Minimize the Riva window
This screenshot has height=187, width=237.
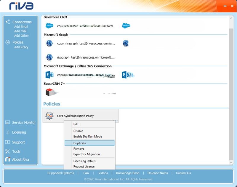click(x=225, y=6)
